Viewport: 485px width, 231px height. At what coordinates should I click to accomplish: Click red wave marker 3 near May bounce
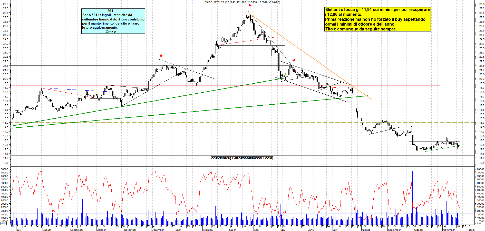click(x=294, y=60)
